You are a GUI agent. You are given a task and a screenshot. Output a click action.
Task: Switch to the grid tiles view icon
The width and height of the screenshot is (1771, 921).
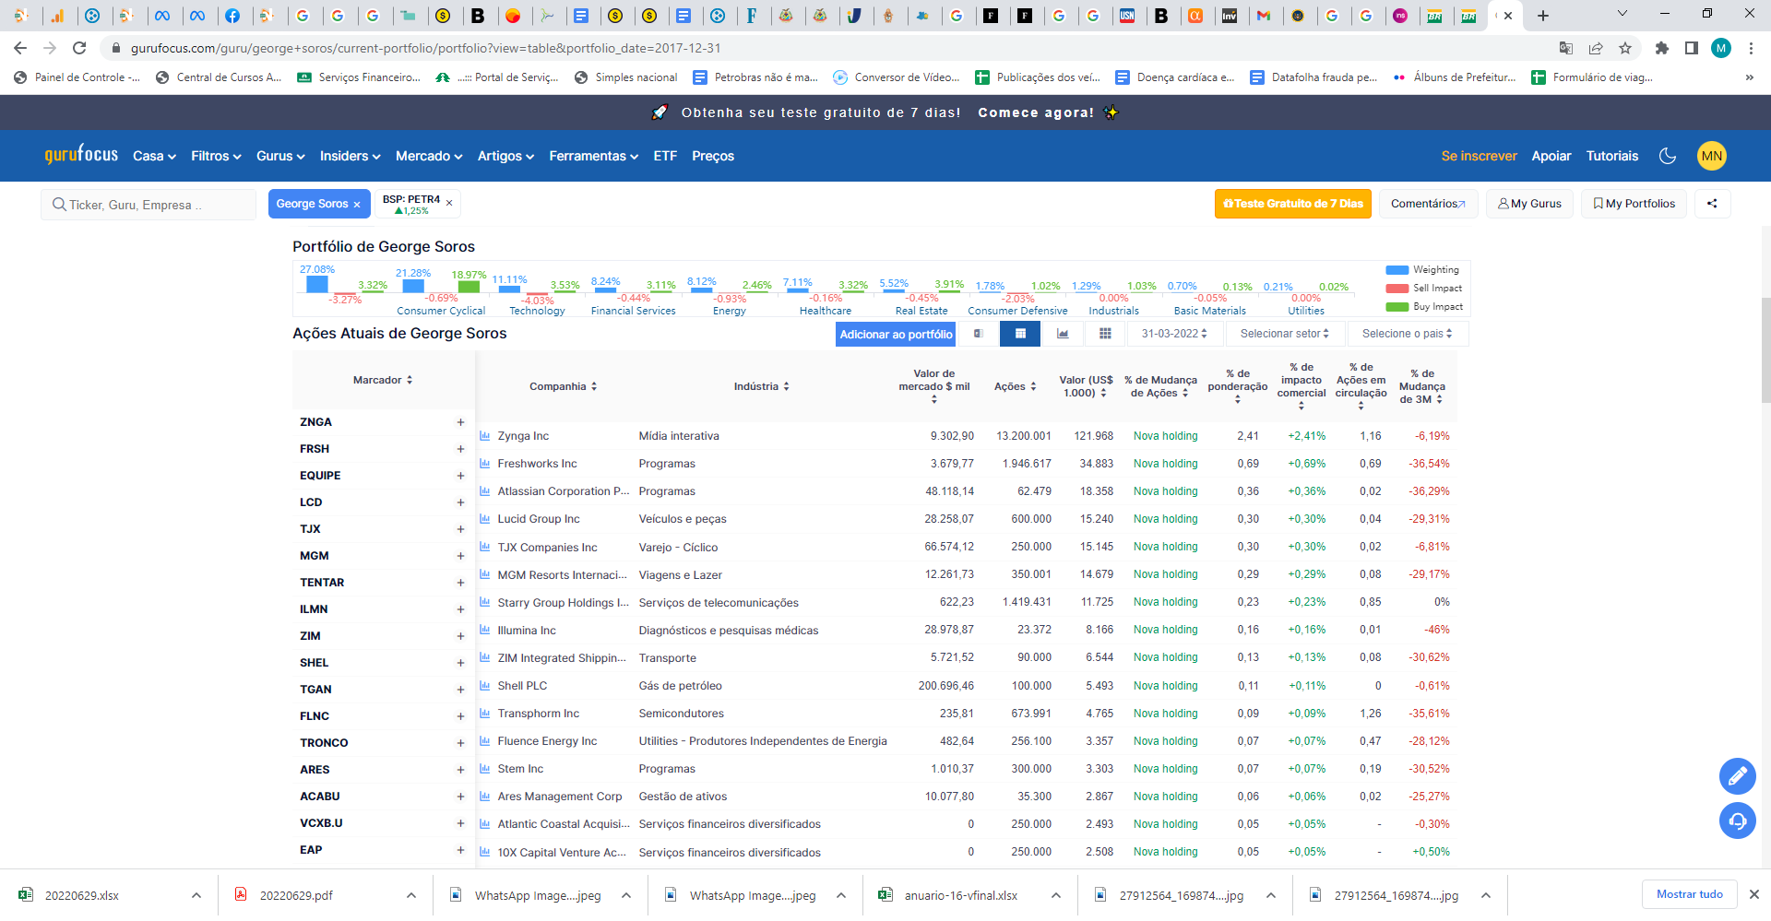pyautogui.click(x=1105, y=334)
